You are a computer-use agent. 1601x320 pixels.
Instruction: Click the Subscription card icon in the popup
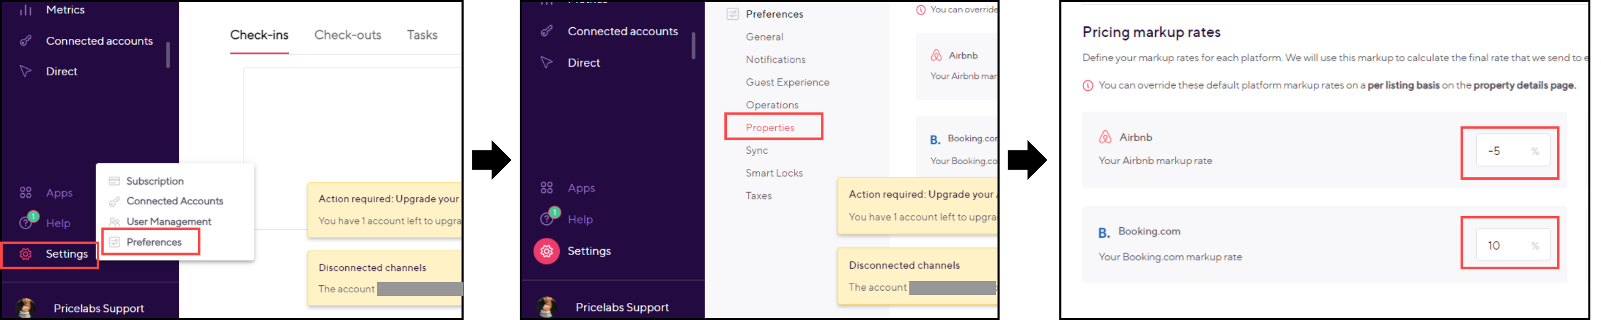114,181
